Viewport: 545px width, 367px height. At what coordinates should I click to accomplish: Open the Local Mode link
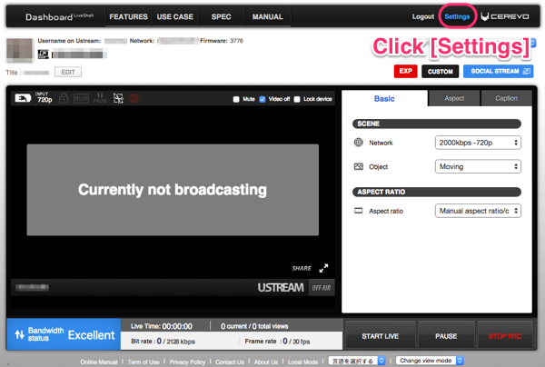coord(302,362)
